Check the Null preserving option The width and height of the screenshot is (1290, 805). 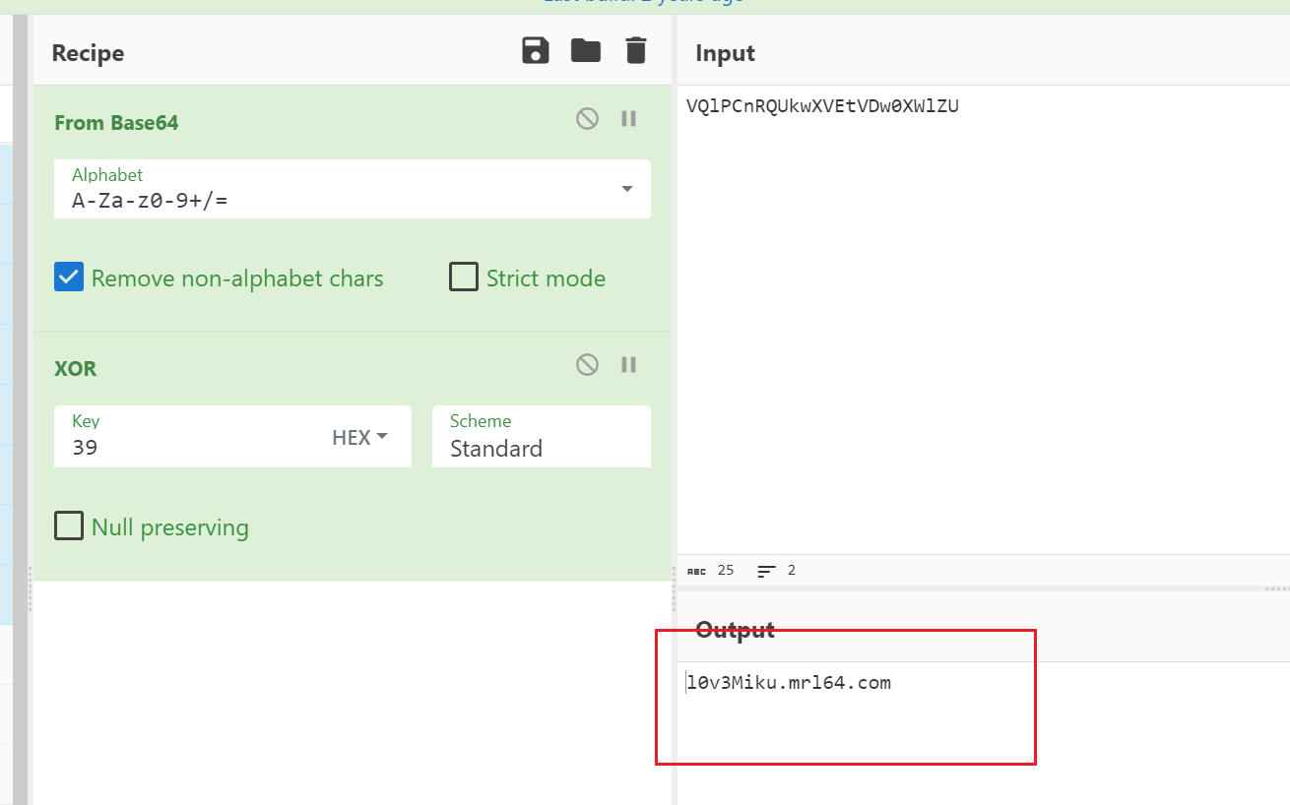[x=69, y=526]
